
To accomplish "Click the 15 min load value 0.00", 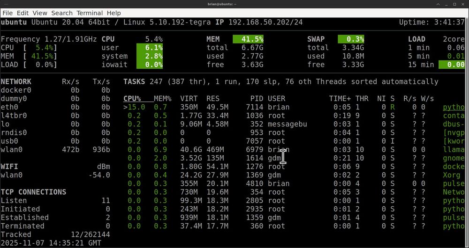I will [452, 65].
